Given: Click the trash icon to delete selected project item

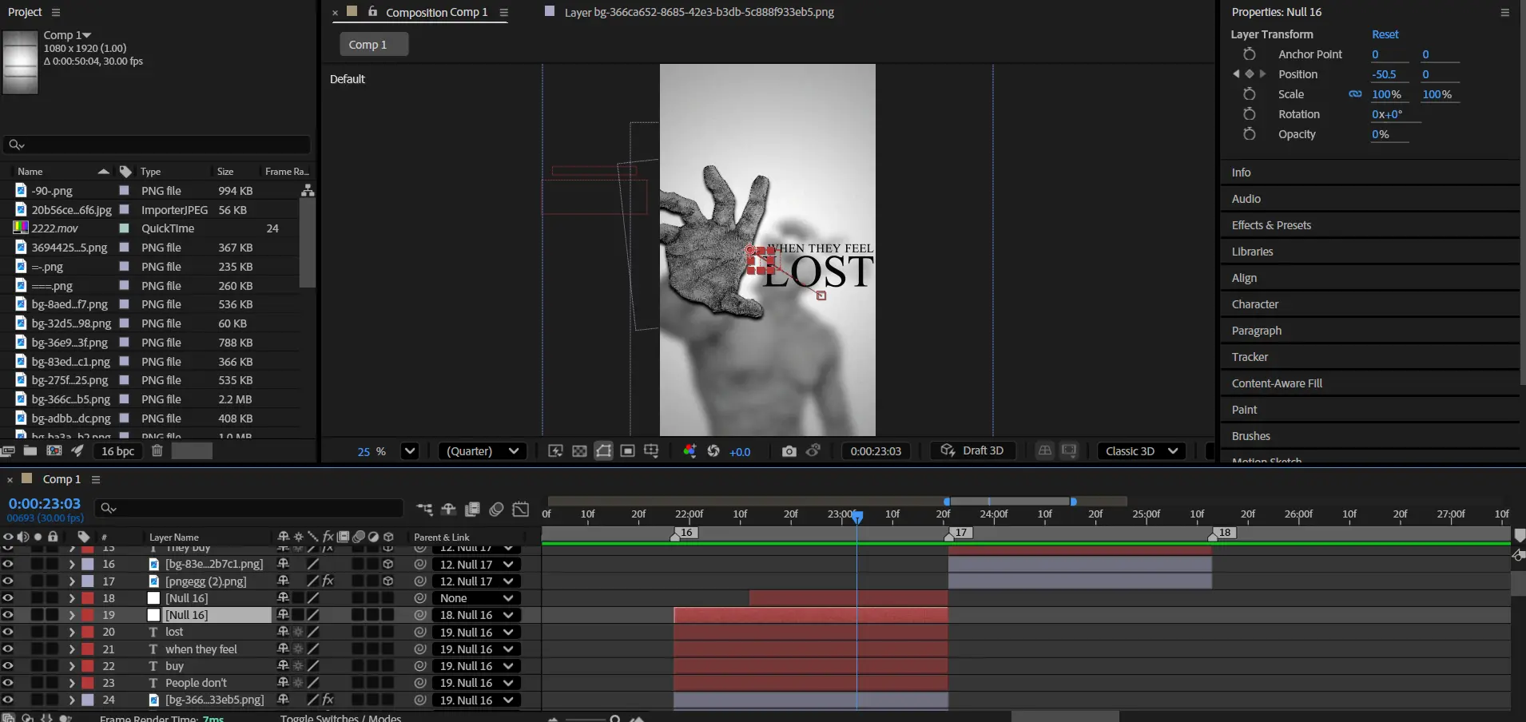Looking at the screenshot, I should point(157,451).
